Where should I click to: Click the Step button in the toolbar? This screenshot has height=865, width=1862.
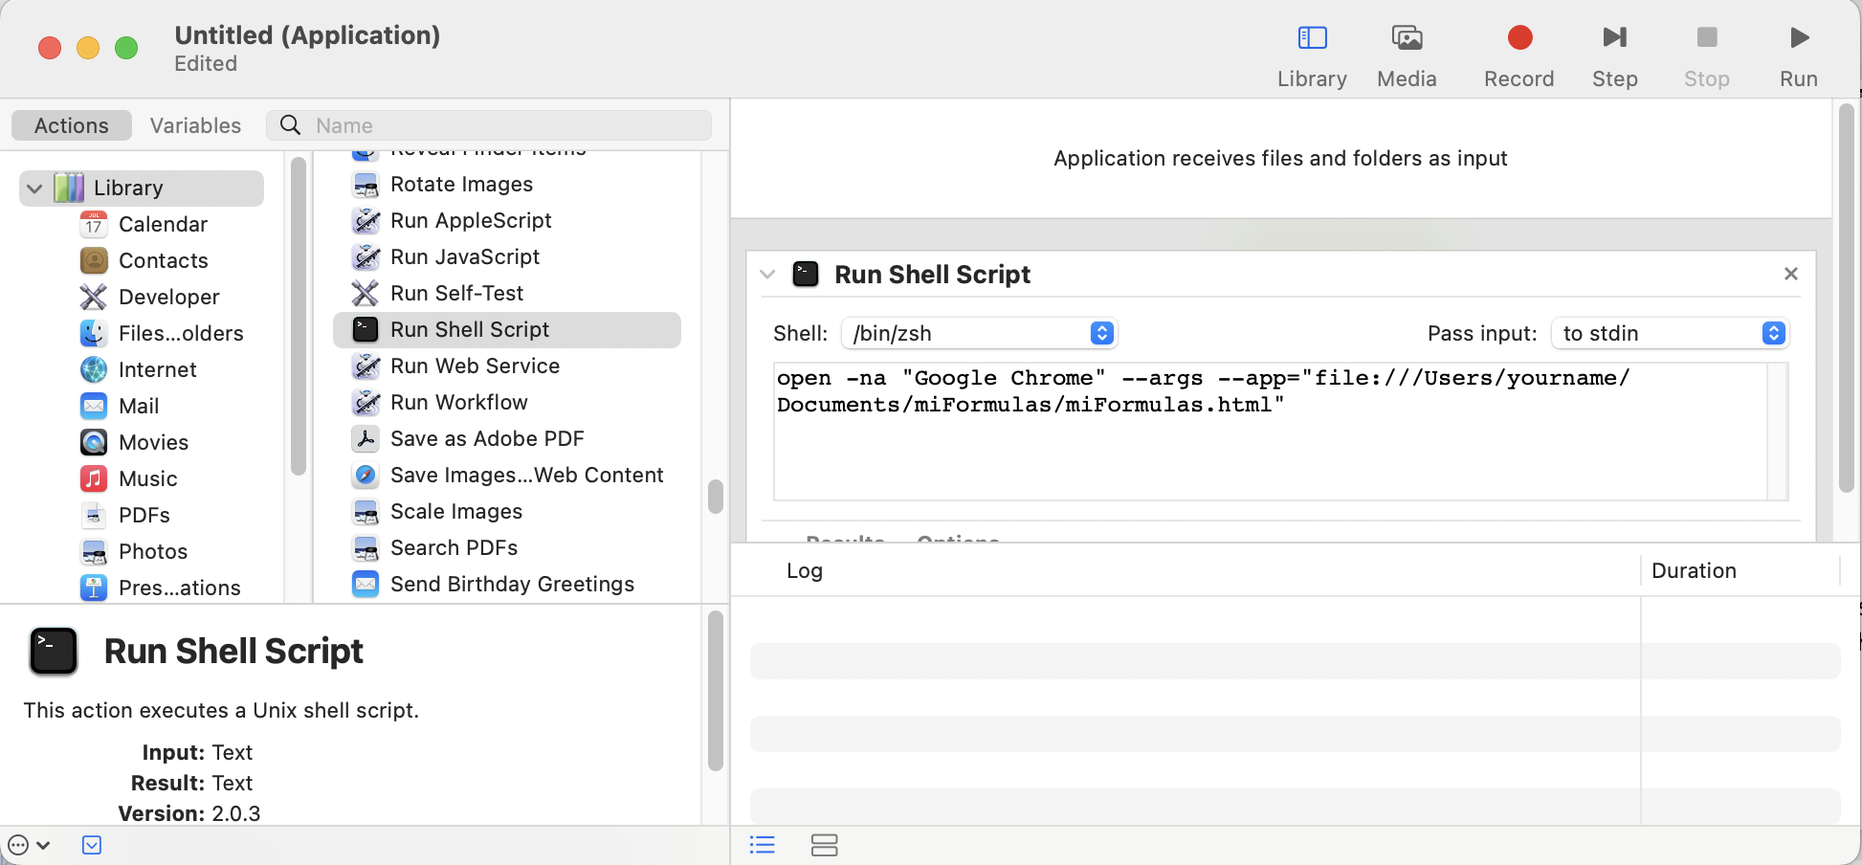(x=1614, y=55)
